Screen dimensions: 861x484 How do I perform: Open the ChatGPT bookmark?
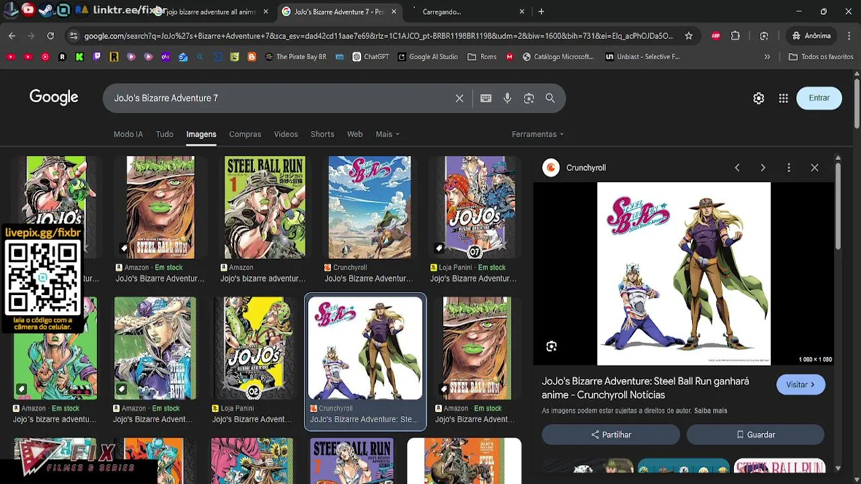click(371, 57)
